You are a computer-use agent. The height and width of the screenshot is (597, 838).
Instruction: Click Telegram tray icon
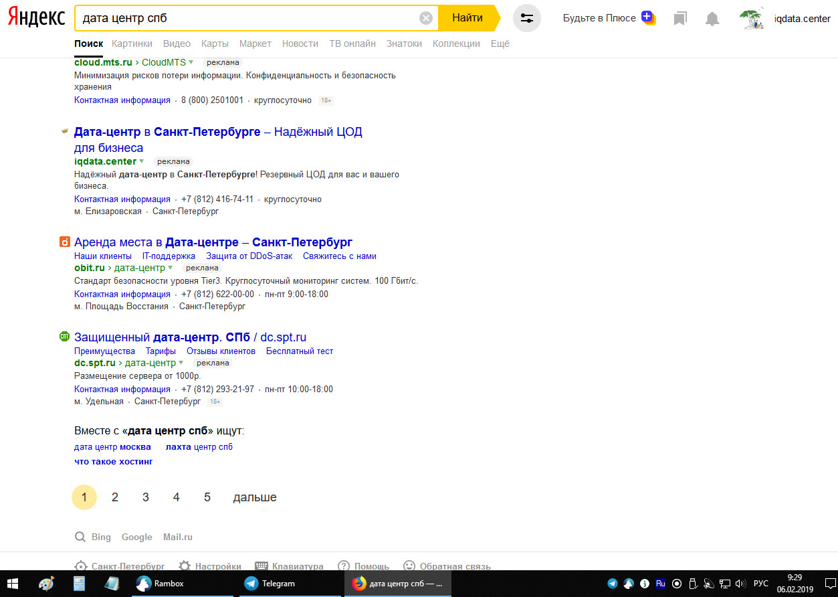click(x=611, y=584)
